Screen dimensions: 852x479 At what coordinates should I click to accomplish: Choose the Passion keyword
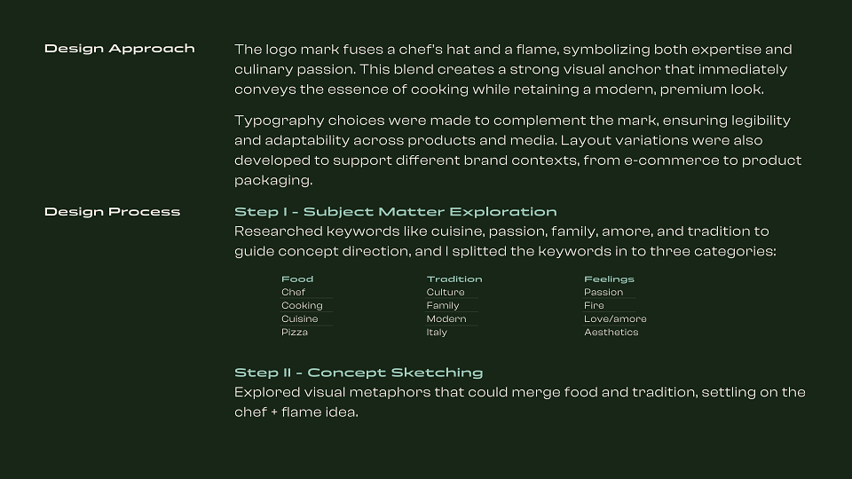603,292
